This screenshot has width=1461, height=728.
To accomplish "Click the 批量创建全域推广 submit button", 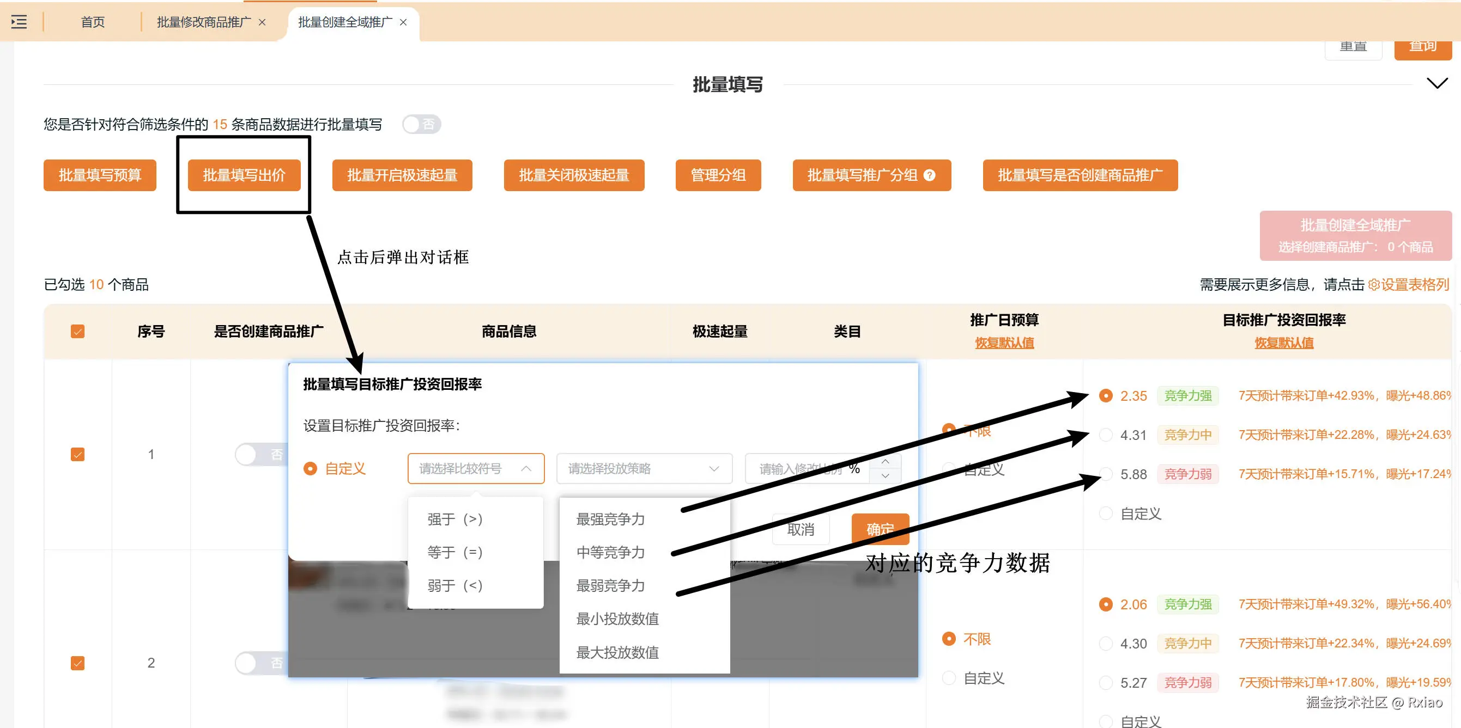I will (1355, 236).
